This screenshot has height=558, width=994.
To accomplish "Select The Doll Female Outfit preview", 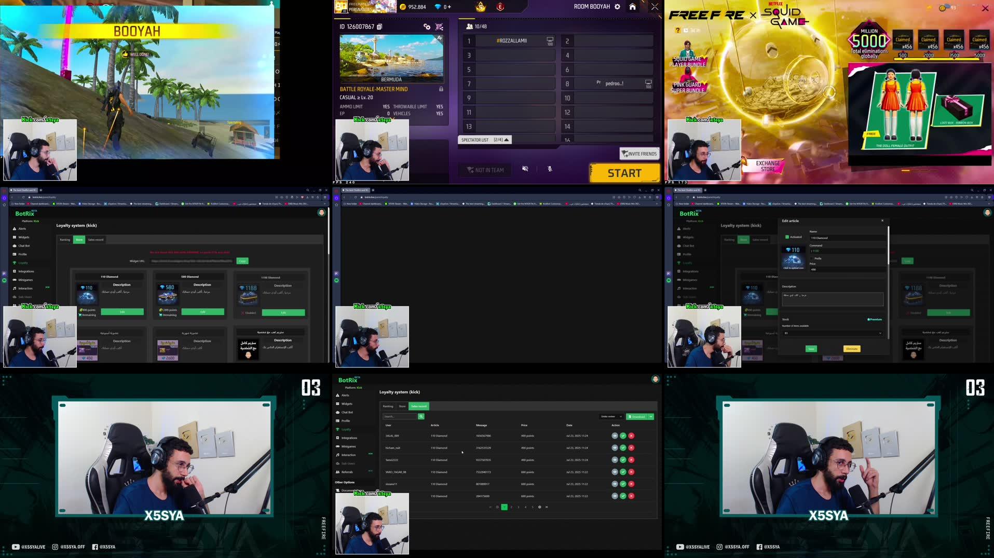I will [x=900, y=110].
